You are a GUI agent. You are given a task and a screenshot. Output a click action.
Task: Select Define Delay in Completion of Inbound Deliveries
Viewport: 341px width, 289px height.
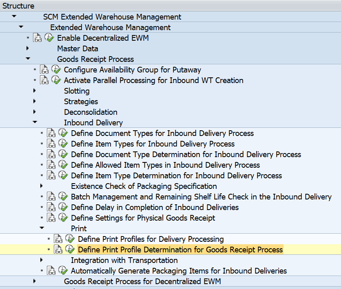[155, 208]
